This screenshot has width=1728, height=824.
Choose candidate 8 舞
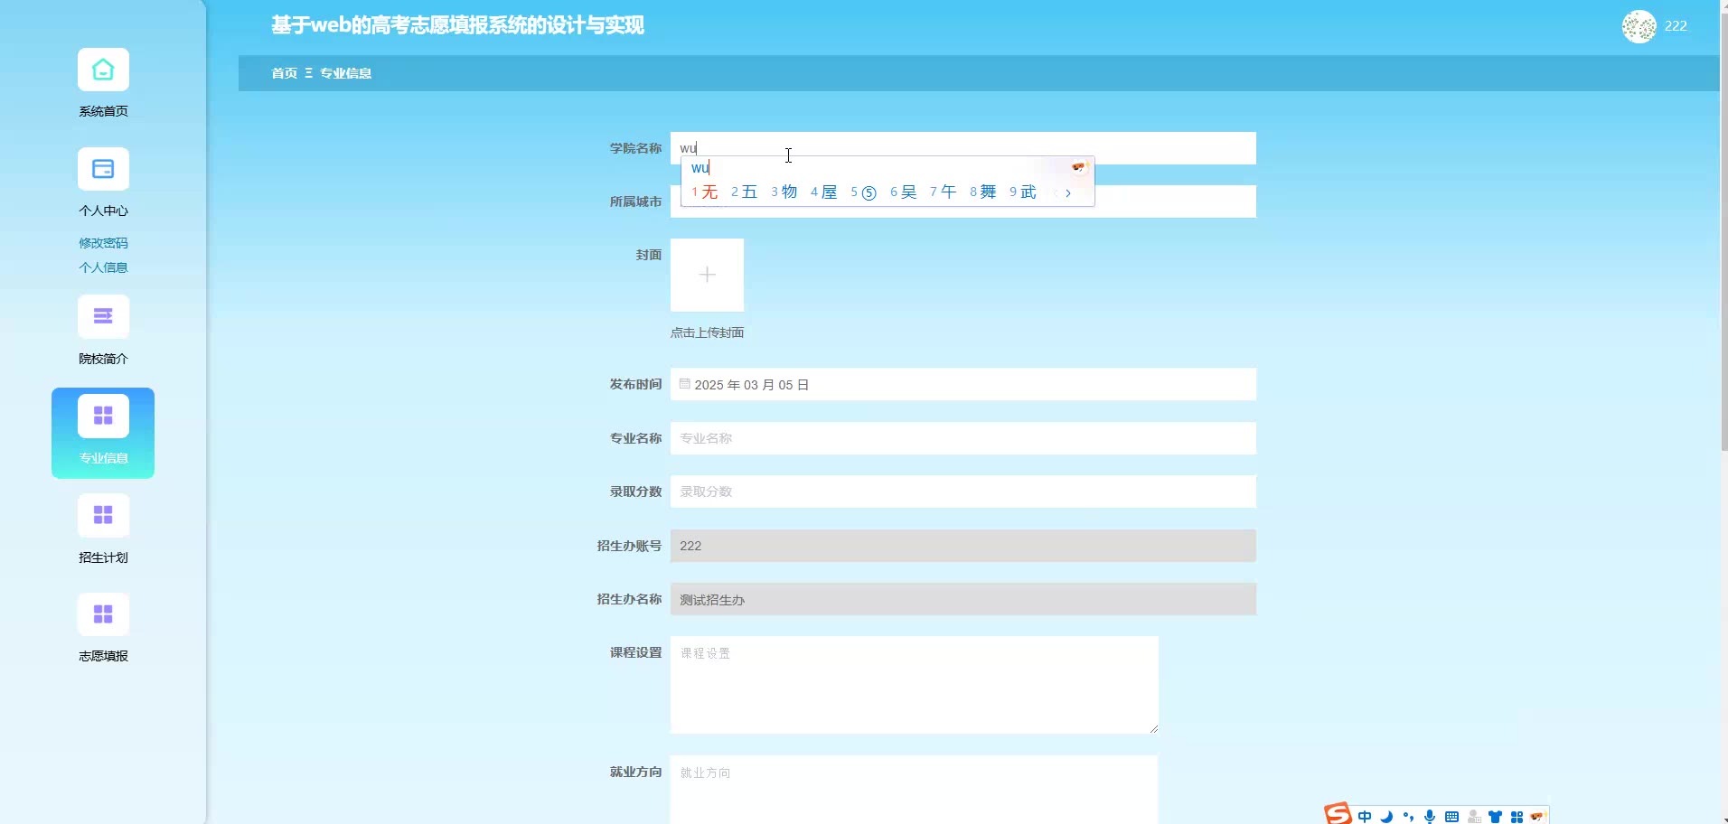[x=983, y=192]
